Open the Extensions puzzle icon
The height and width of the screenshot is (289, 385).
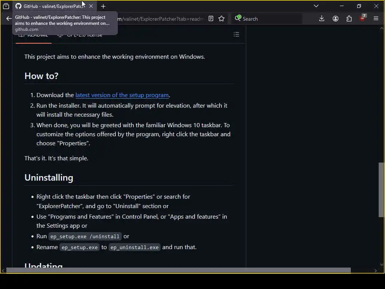click(349, 19)
